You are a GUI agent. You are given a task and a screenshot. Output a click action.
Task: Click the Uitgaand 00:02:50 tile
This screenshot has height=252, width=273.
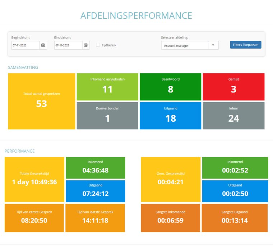click(235, 191)
